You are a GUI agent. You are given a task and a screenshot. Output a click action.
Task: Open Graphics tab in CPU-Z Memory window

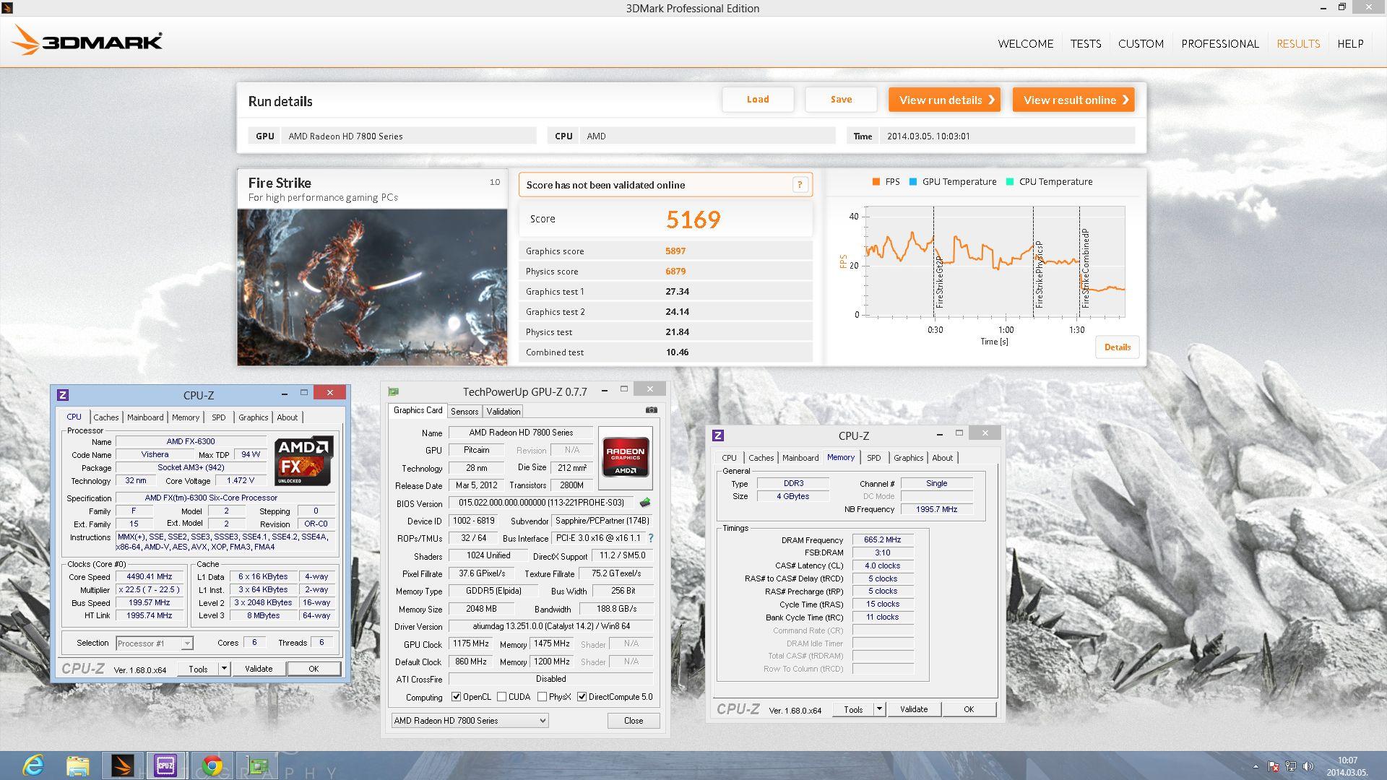coord(908,458)
